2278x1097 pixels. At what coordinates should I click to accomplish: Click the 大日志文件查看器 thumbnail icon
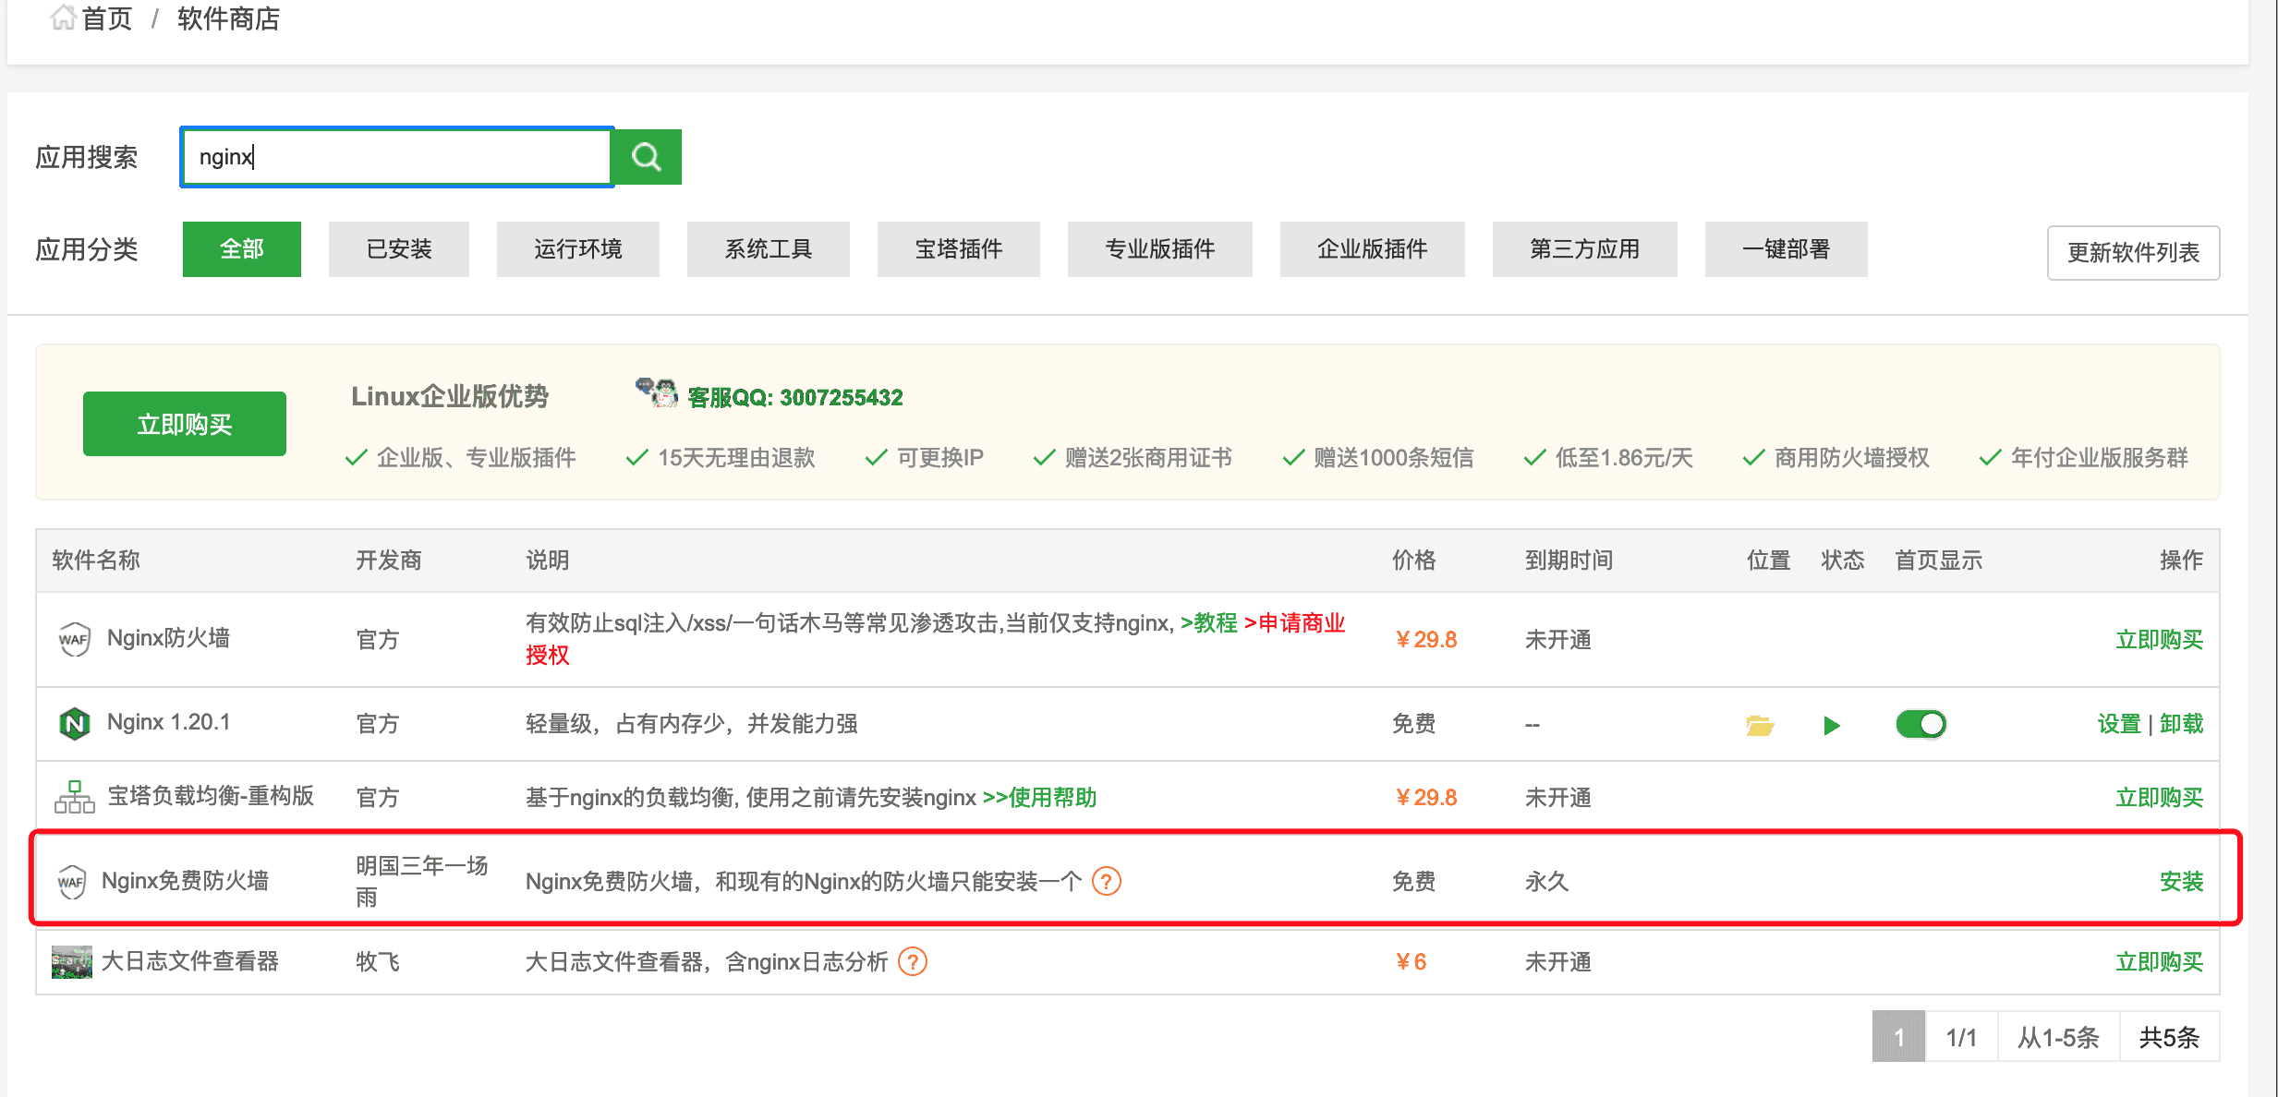[71, 962]
